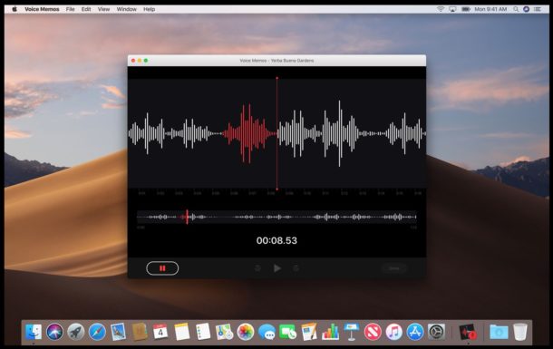Click the overview waveform scrubber strip
Image resolution: width=553 pixels, height=349 pixels.
point(276,217)
